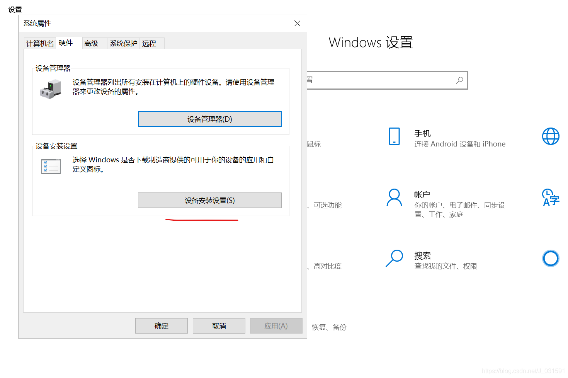This screenshot has width=568, height=378.
Task: Open the 帐户 category title in Settings
Action: click(422, 194)
